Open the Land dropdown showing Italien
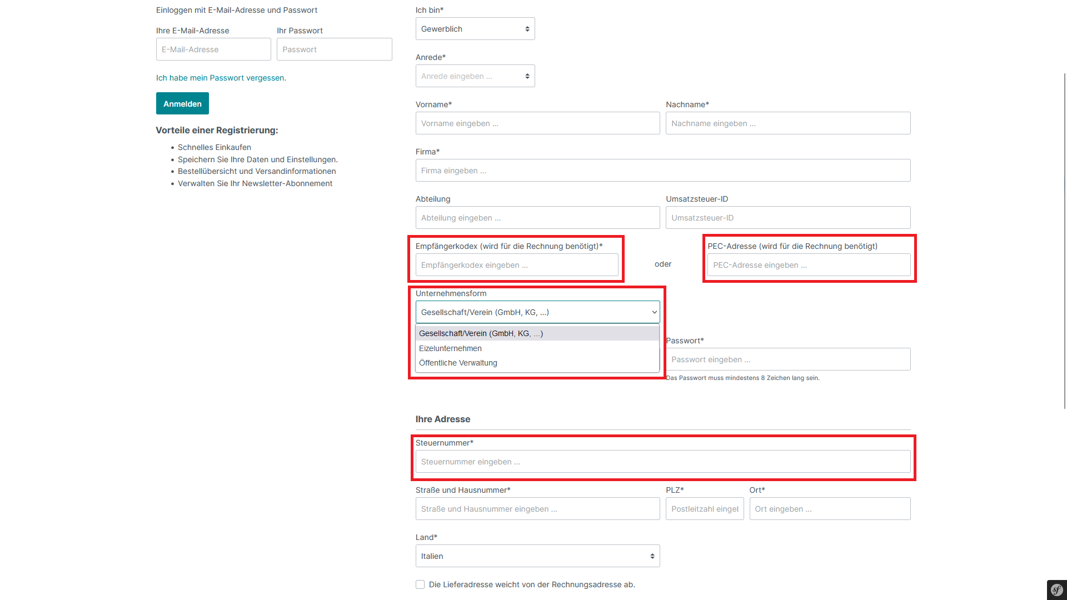1067x600 pixels. (537, 556)
